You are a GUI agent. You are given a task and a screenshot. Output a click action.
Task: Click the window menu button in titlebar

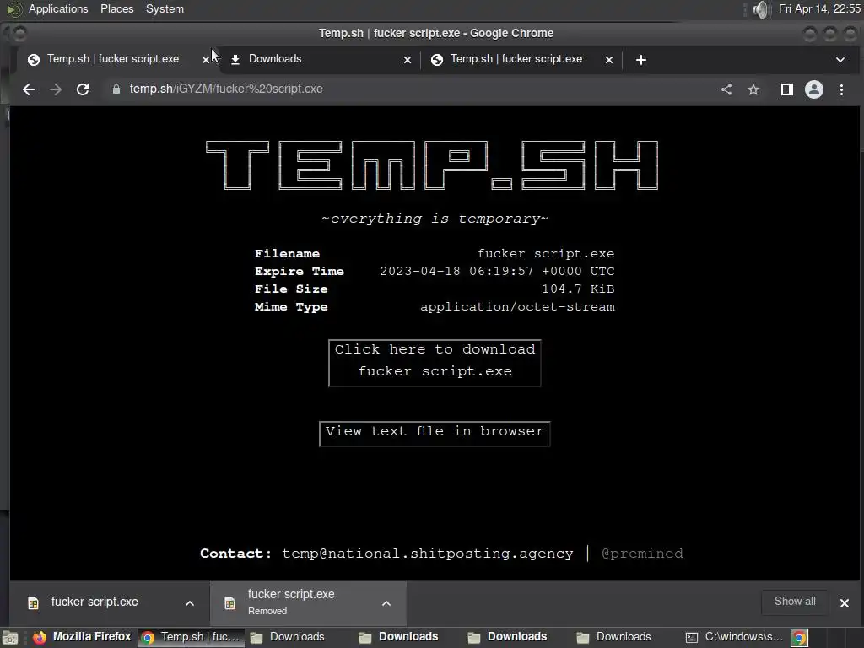pyautogui.click(x=19, y=34)
